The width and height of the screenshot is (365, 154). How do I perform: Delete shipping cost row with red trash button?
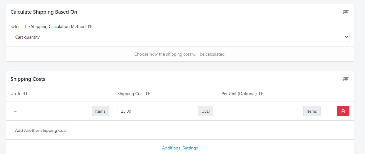pos(343,111)
